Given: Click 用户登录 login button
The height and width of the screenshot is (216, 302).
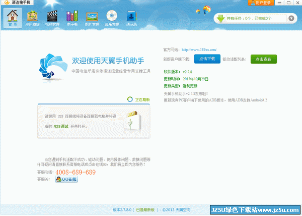Looking at the screenshot, I should click(261, 3).
